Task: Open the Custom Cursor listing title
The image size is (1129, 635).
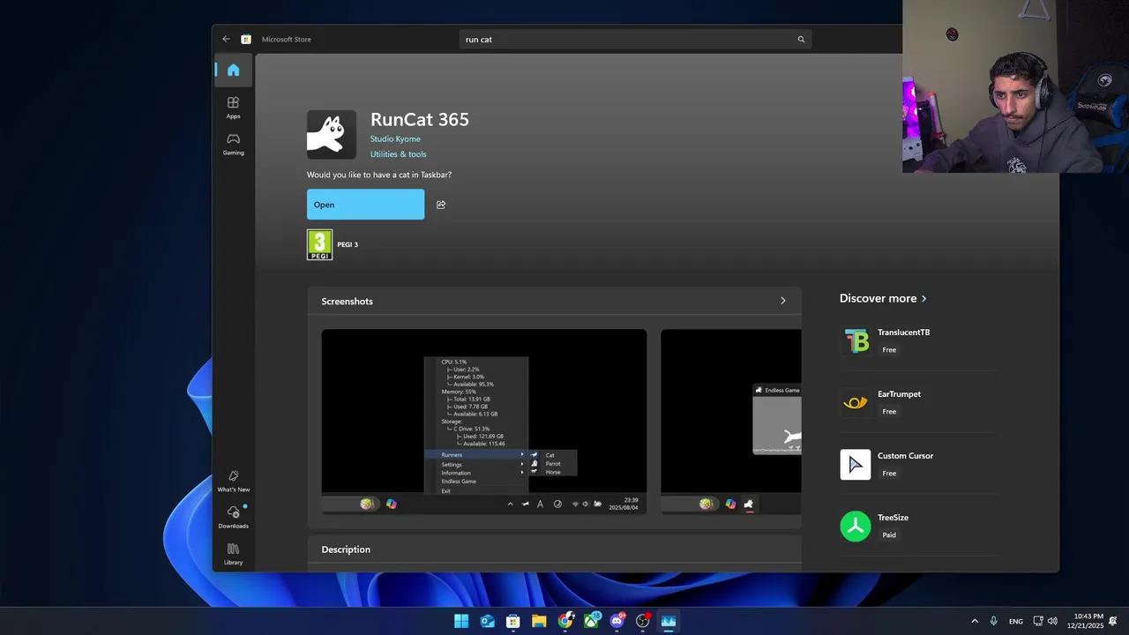Action: [x=905, y=456]
